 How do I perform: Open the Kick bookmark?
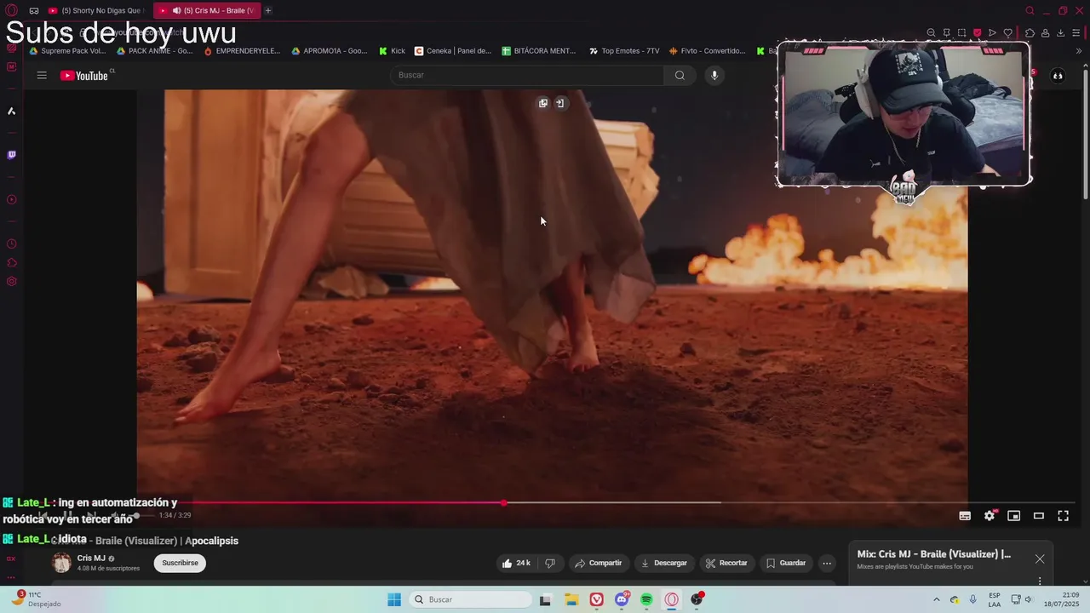[x=392, y=51]
